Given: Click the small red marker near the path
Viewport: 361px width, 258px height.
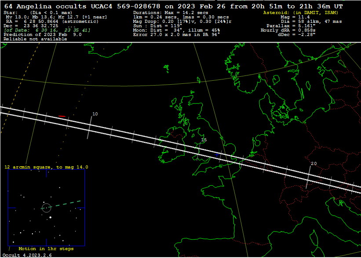Looking at the screenshot, I should [62, 116].
